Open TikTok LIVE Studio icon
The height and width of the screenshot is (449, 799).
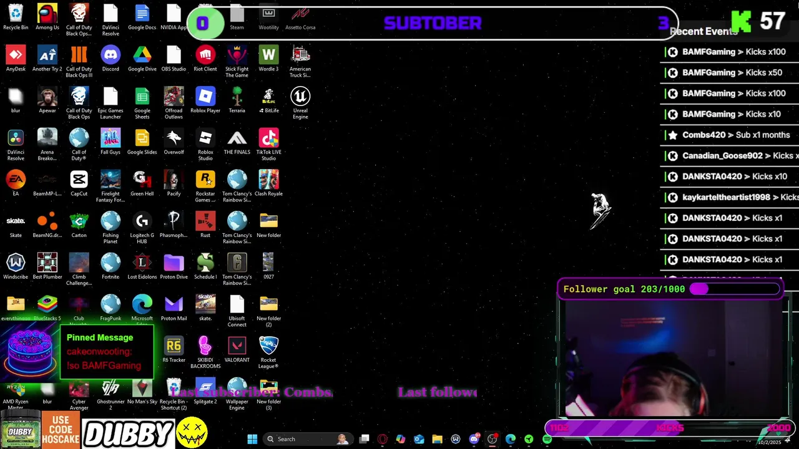[x=268, y=145]
